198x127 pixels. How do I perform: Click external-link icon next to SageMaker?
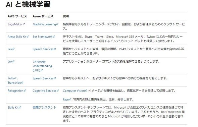24,24
